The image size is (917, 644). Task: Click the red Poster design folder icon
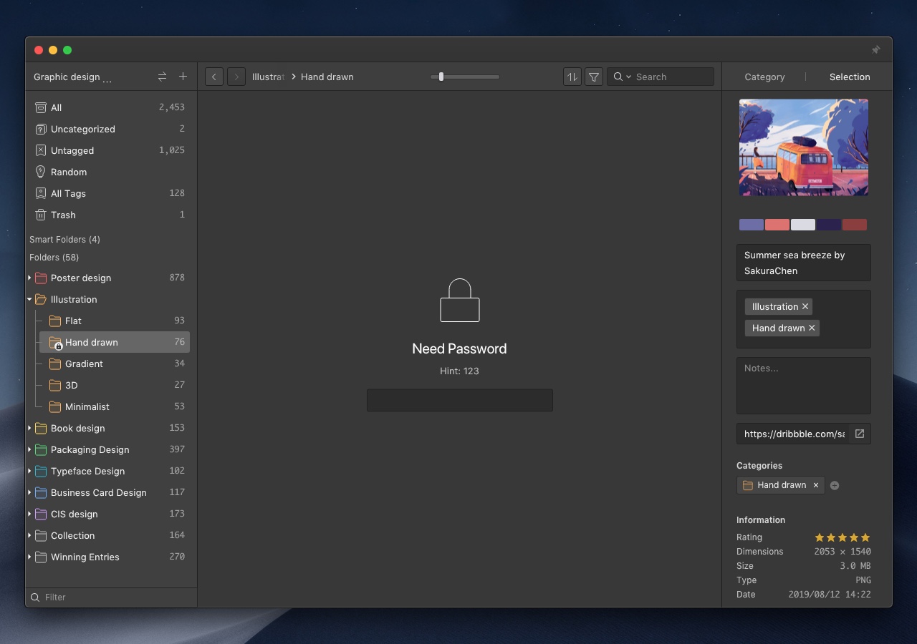pos(41,278)
